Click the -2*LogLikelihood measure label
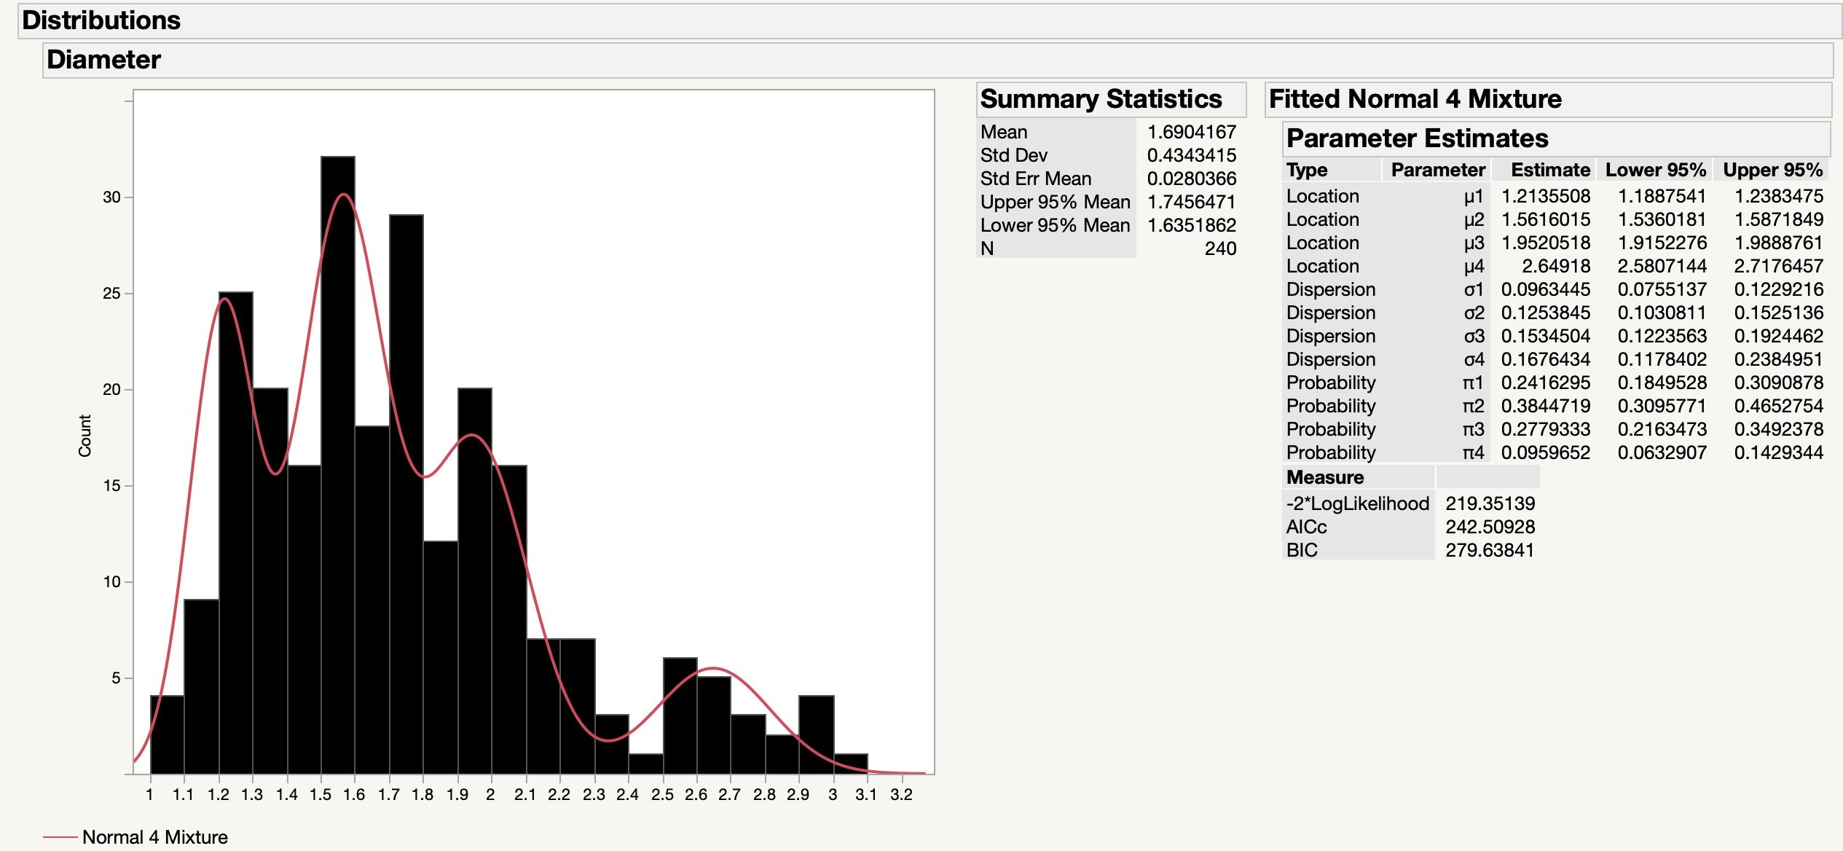 [1359, 502]
